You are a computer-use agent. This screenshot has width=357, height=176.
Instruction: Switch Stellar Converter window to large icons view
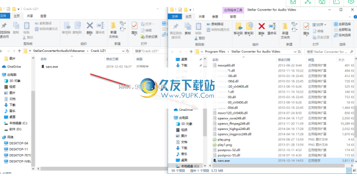(x=354, y=171)
